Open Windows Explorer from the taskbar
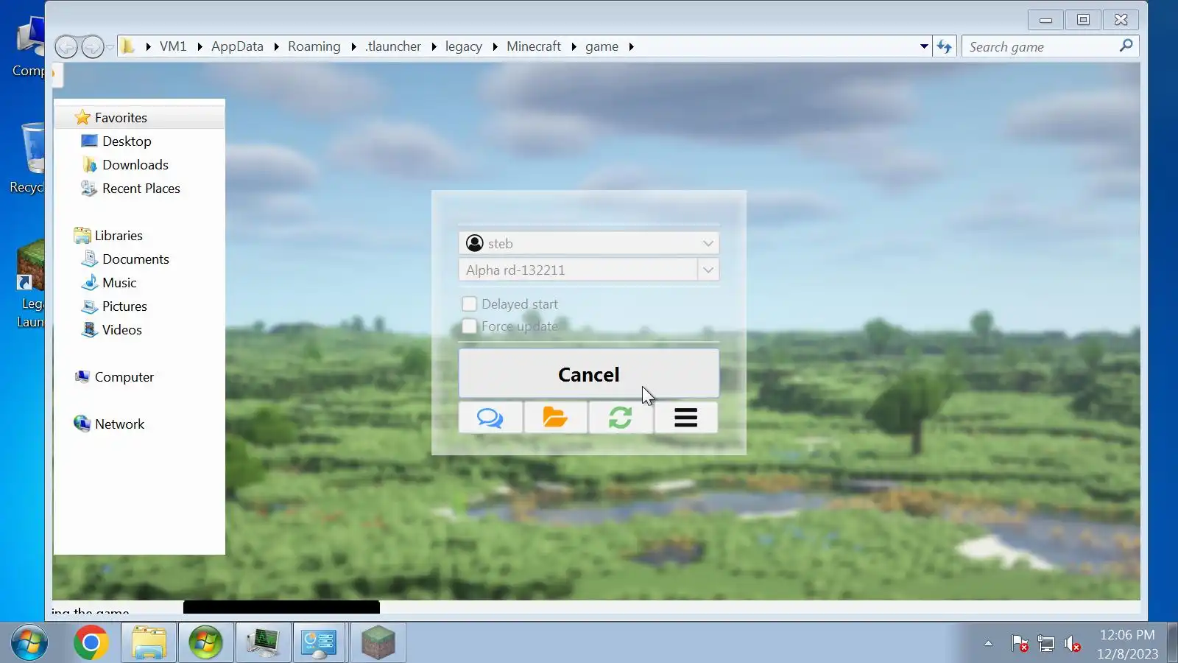1178x663 pixels. coord(149,643)
